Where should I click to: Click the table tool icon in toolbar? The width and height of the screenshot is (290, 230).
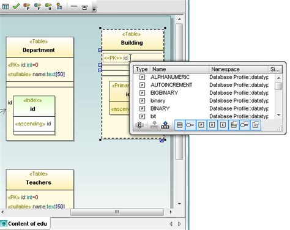pos(6,7)
